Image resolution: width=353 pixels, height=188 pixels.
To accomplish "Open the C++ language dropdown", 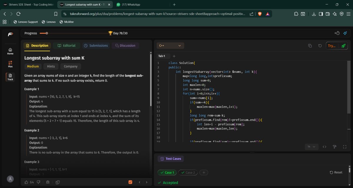I will (x=171, y=46).
